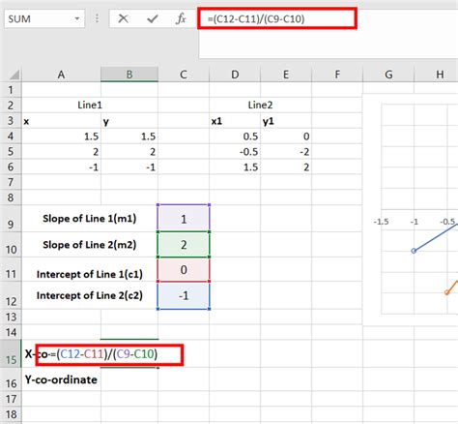458x424 pixels.
Task: Click the slope of Line 1 value cell
Action: 184,219
